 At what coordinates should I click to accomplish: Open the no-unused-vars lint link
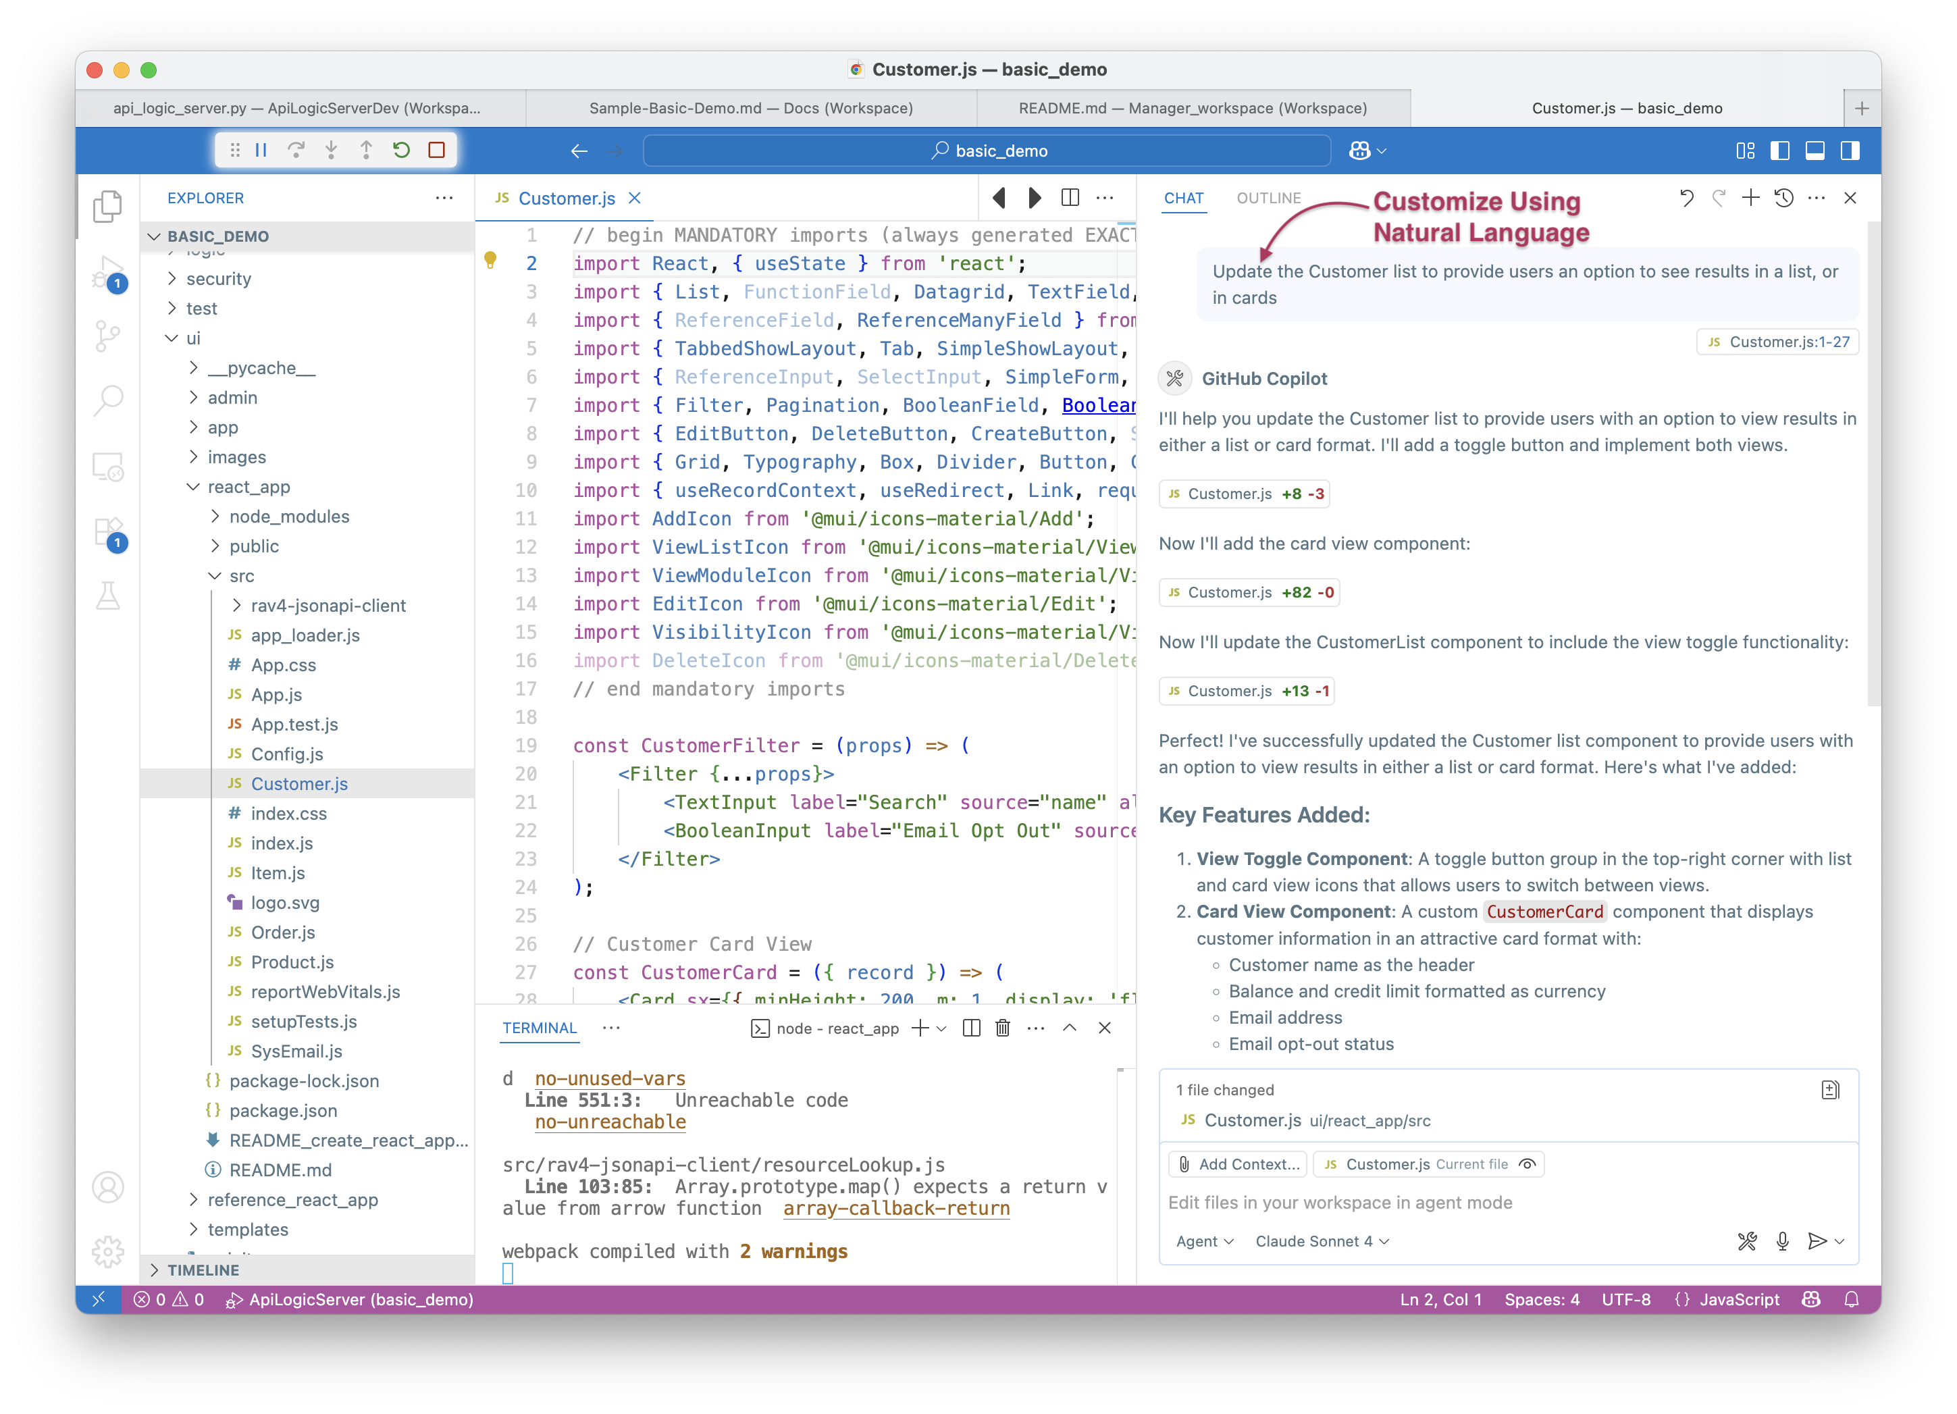click(609, 1078)
